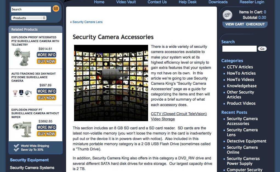The width and height of the screenshot is (280, 172).
Task: Click the orange GO search icon
Action: click(56, 8)
